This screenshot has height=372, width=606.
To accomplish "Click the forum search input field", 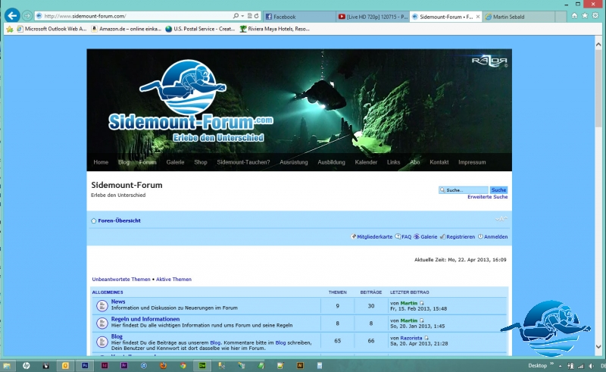I will tap(464, 190).
